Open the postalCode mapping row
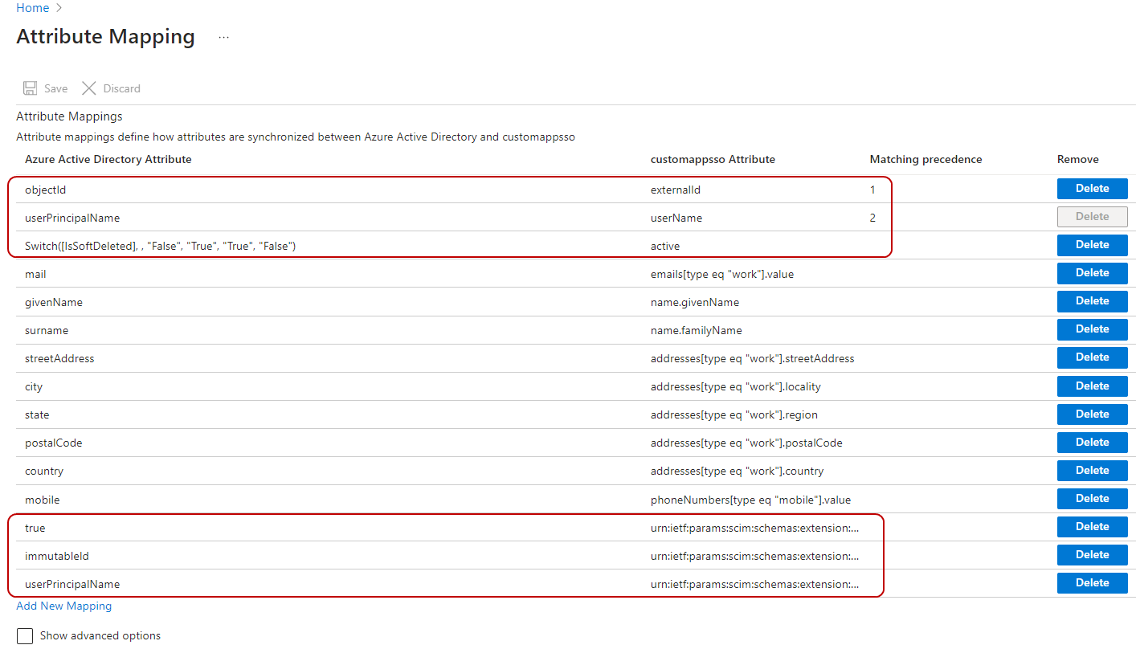Viewport: 1136px width, 645px height. [530, 443]
